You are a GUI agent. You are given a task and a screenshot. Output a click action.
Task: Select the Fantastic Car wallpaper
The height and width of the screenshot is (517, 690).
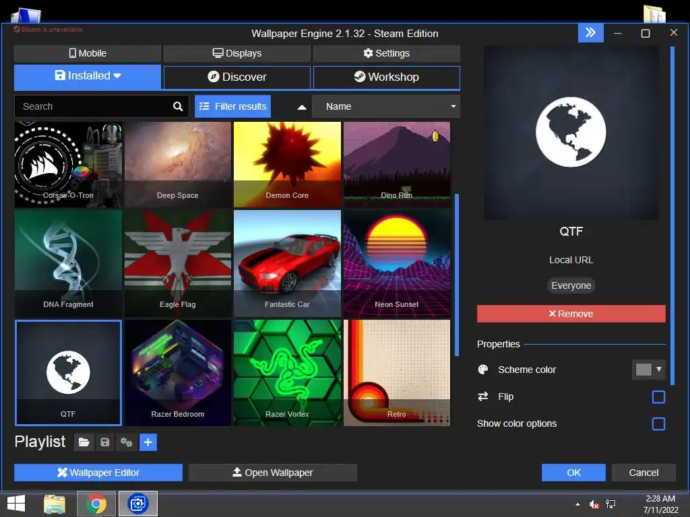coord(287,263)
